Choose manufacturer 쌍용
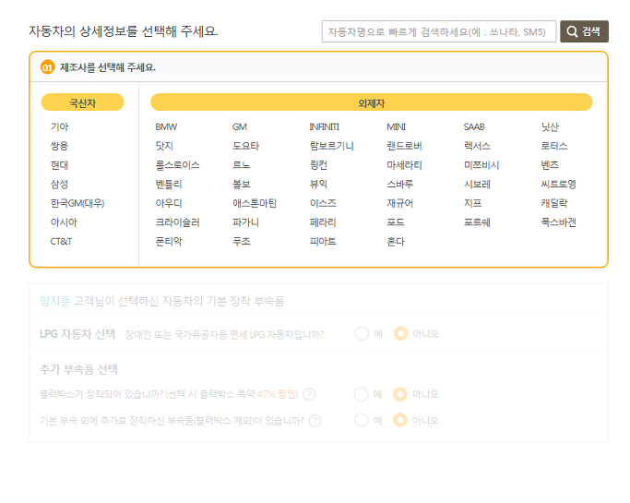630x503 pixels. click(59, 146)
